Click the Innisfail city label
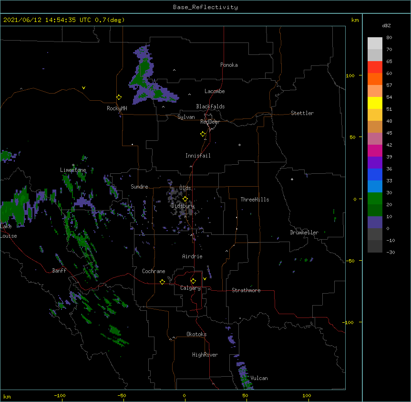411x402 pixels. (x=198, y=156)
